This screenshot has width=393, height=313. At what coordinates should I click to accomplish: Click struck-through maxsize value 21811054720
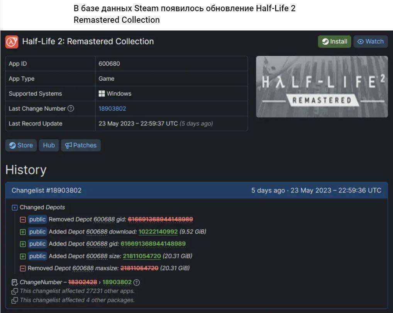(139, 268)
